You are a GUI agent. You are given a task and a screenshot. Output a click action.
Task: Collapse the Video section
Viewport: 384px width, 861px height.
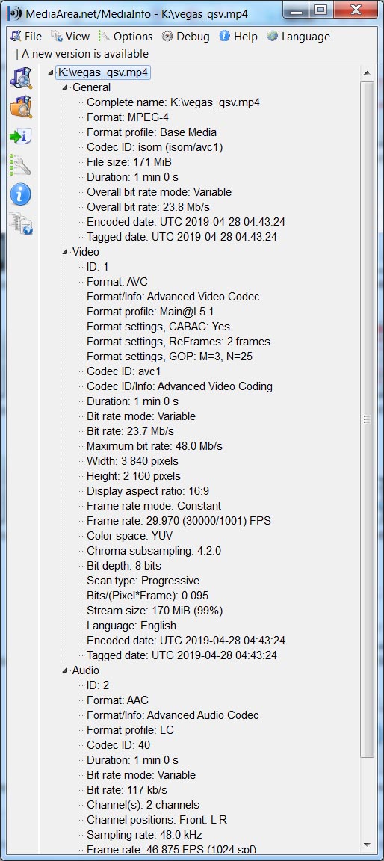coord(65,251)
